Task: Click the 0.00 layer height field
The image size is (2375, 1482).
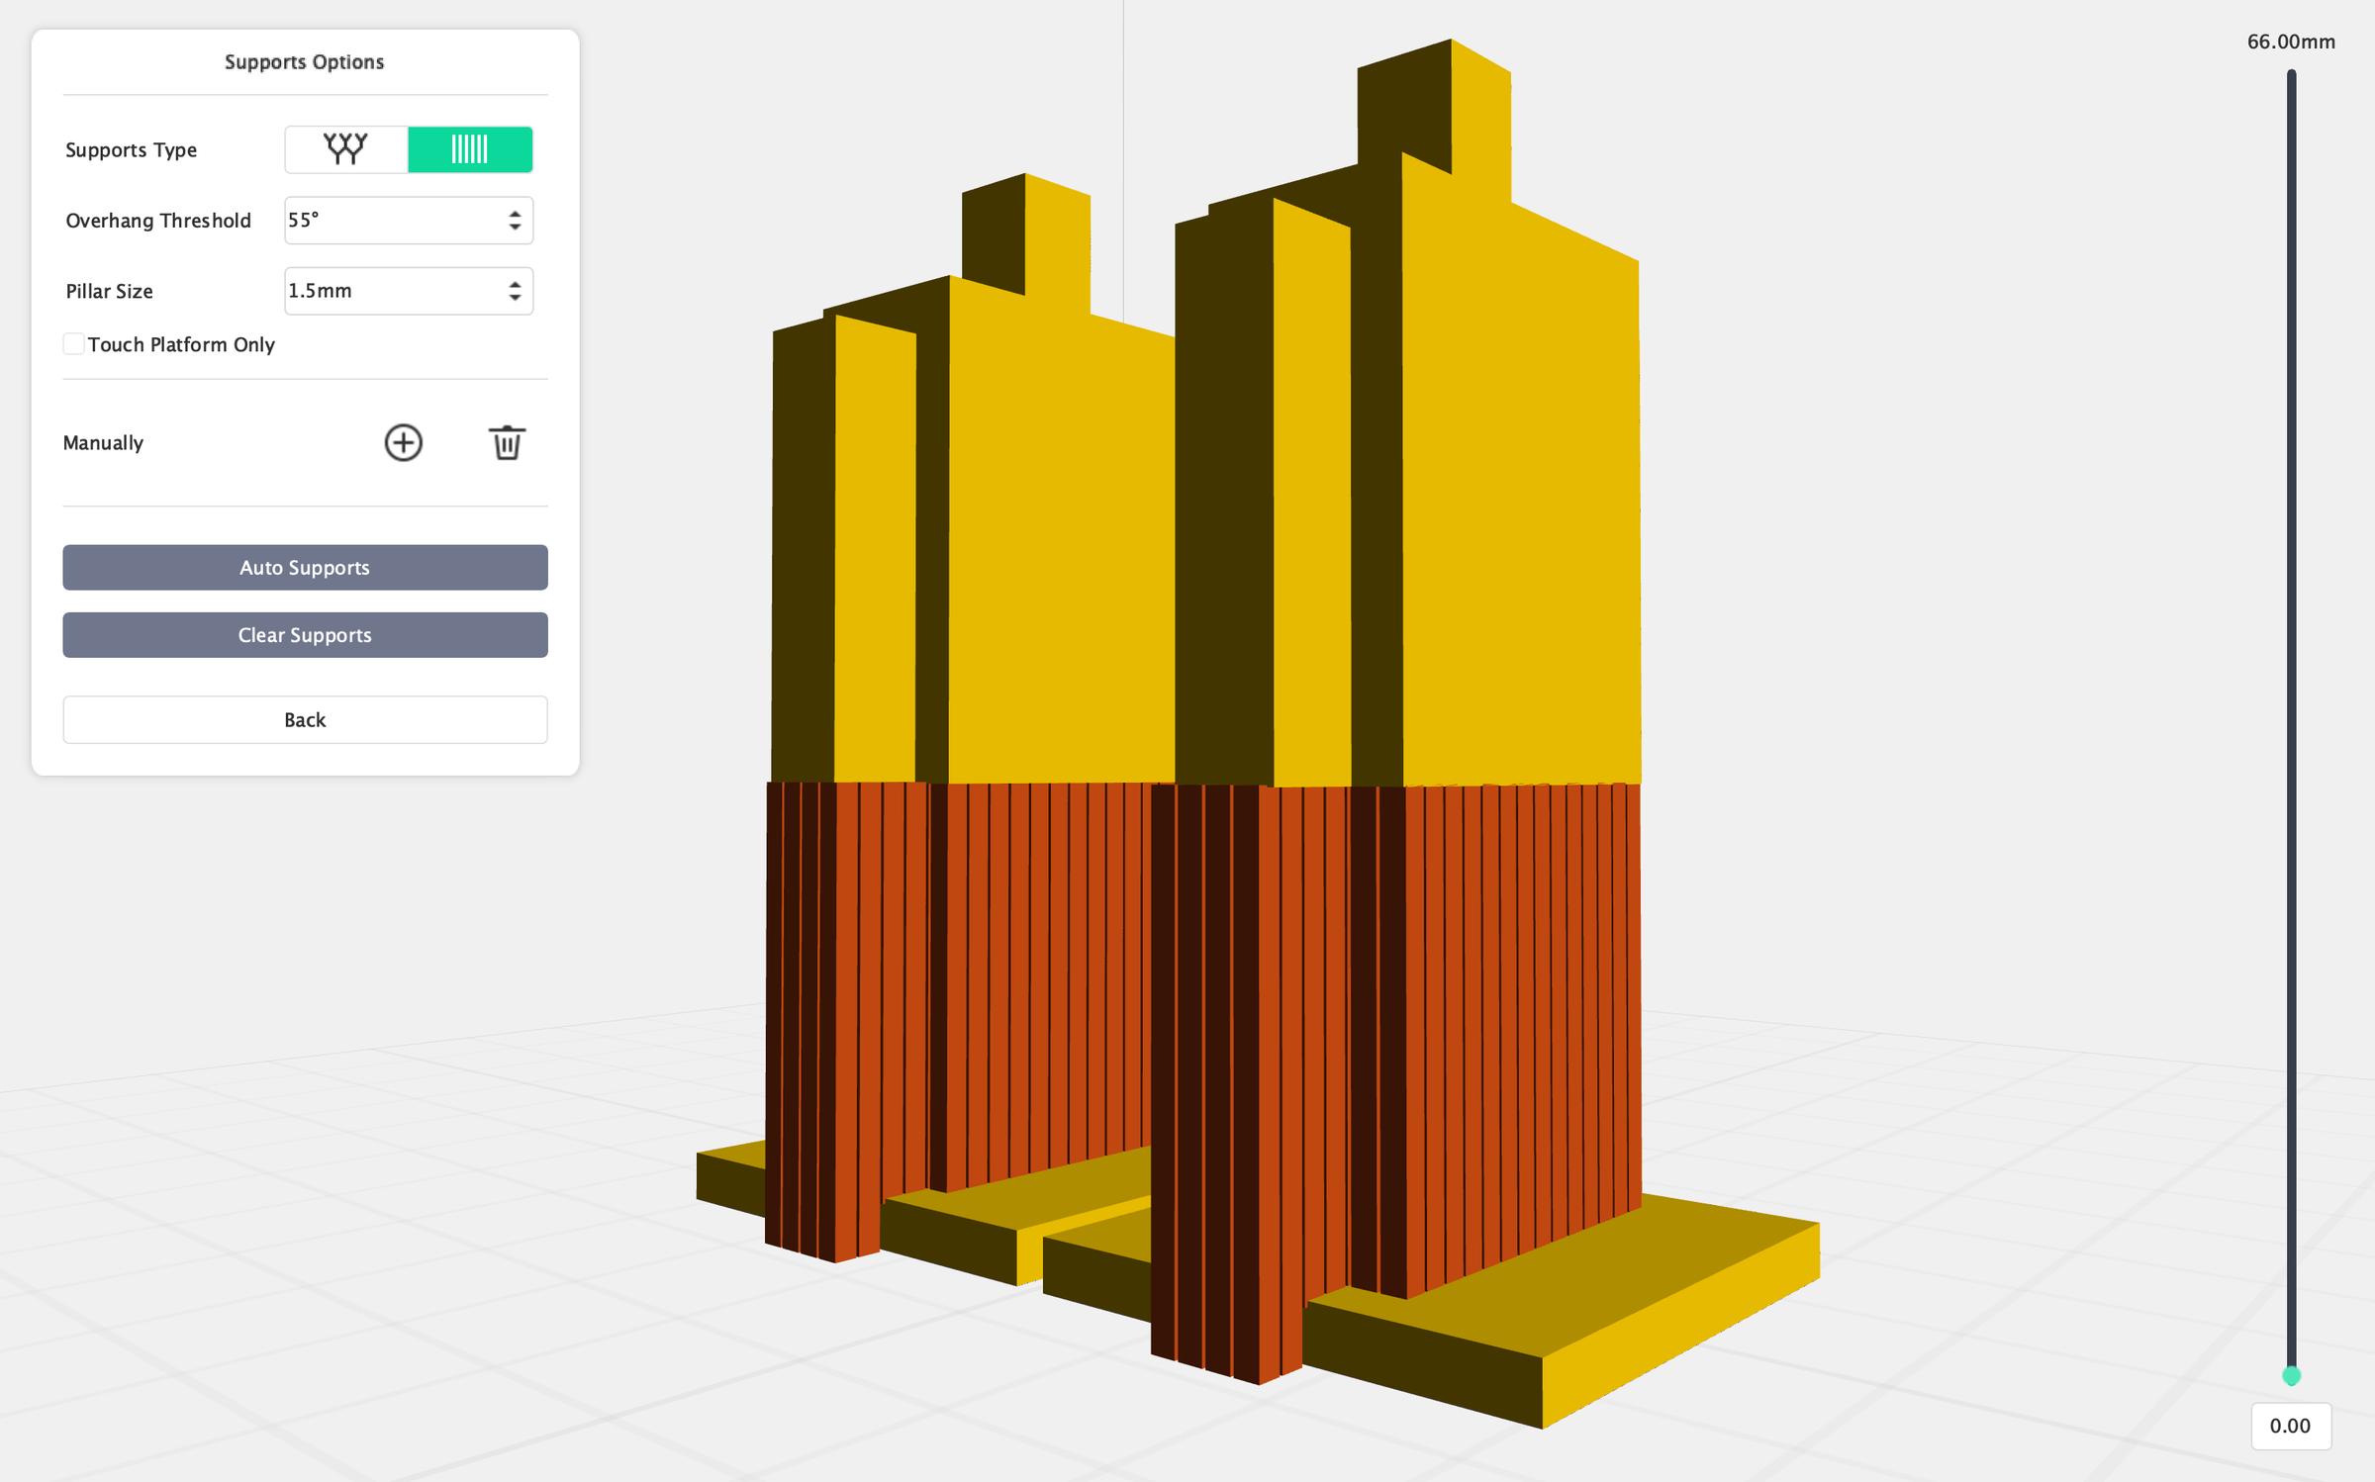Action: pos(2291,1426)
